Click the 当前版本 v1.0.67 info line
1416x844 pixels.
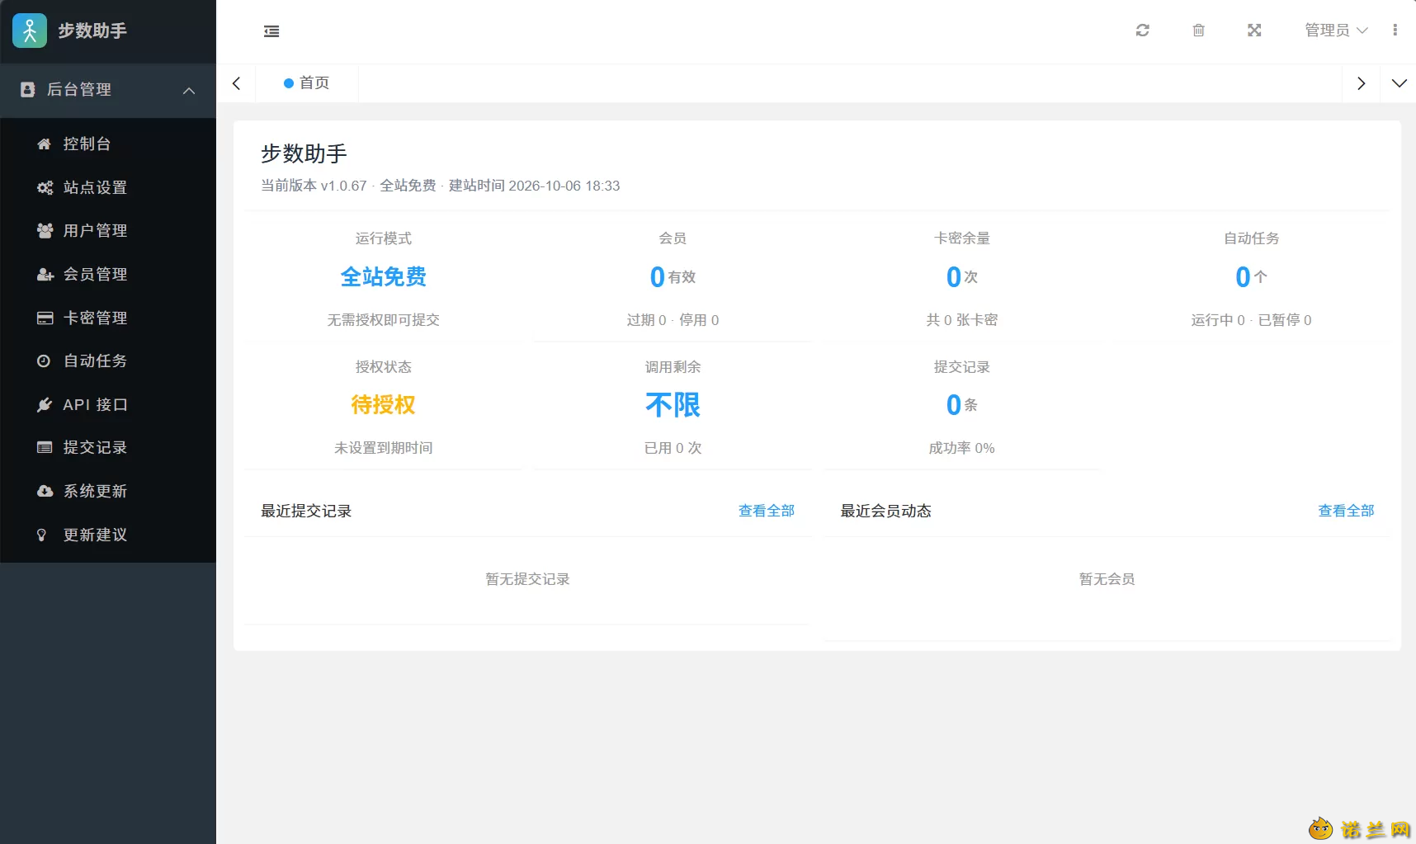441,186
